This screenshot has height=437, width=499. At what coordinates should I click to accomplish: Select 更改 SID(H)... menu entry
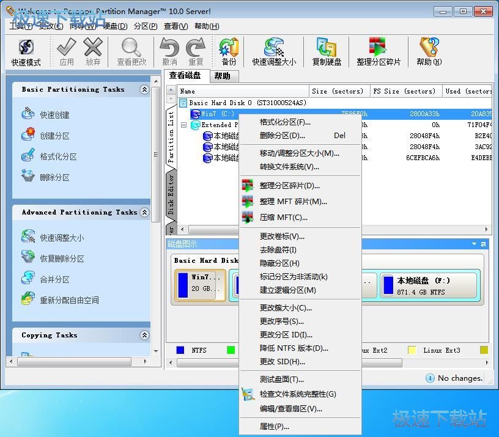click(300, 362)
